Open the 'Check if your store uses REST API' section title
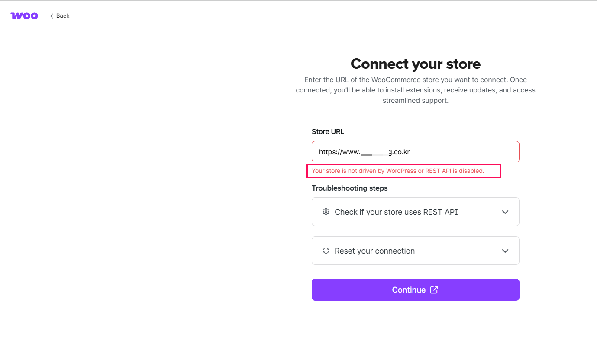Viewport: 597px width, 350px height. point(396,212)
